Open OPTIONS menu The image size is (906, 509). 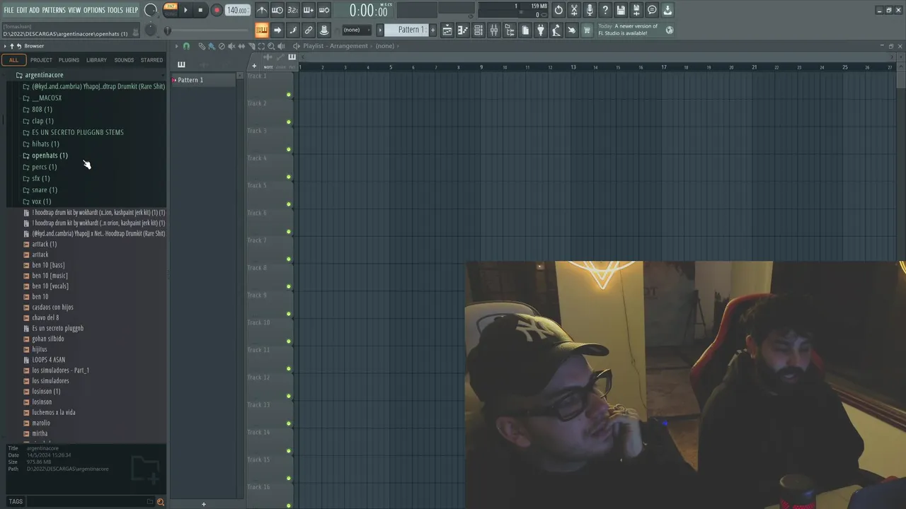pyautogui.click(x=94, y=10)
